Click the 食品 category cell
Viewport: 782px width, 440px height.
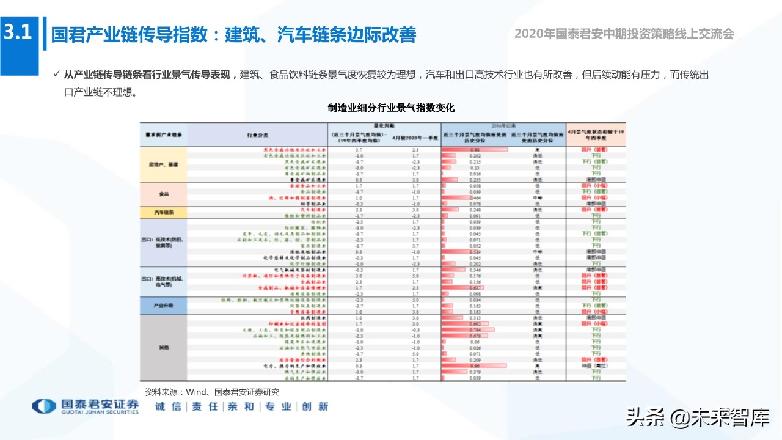pyautogui.click(x=164, y=194)
